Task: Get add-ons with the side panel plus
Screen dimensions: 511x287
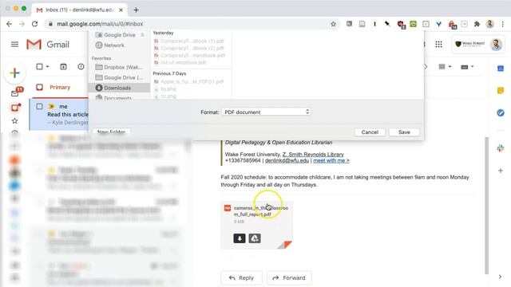Action: tap(501, 171)
